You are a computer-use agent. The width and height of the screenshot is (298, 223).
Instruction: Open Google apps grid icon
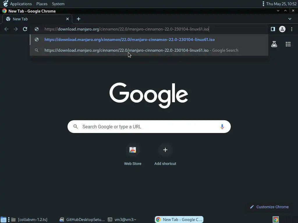click(x=288, y=44)
